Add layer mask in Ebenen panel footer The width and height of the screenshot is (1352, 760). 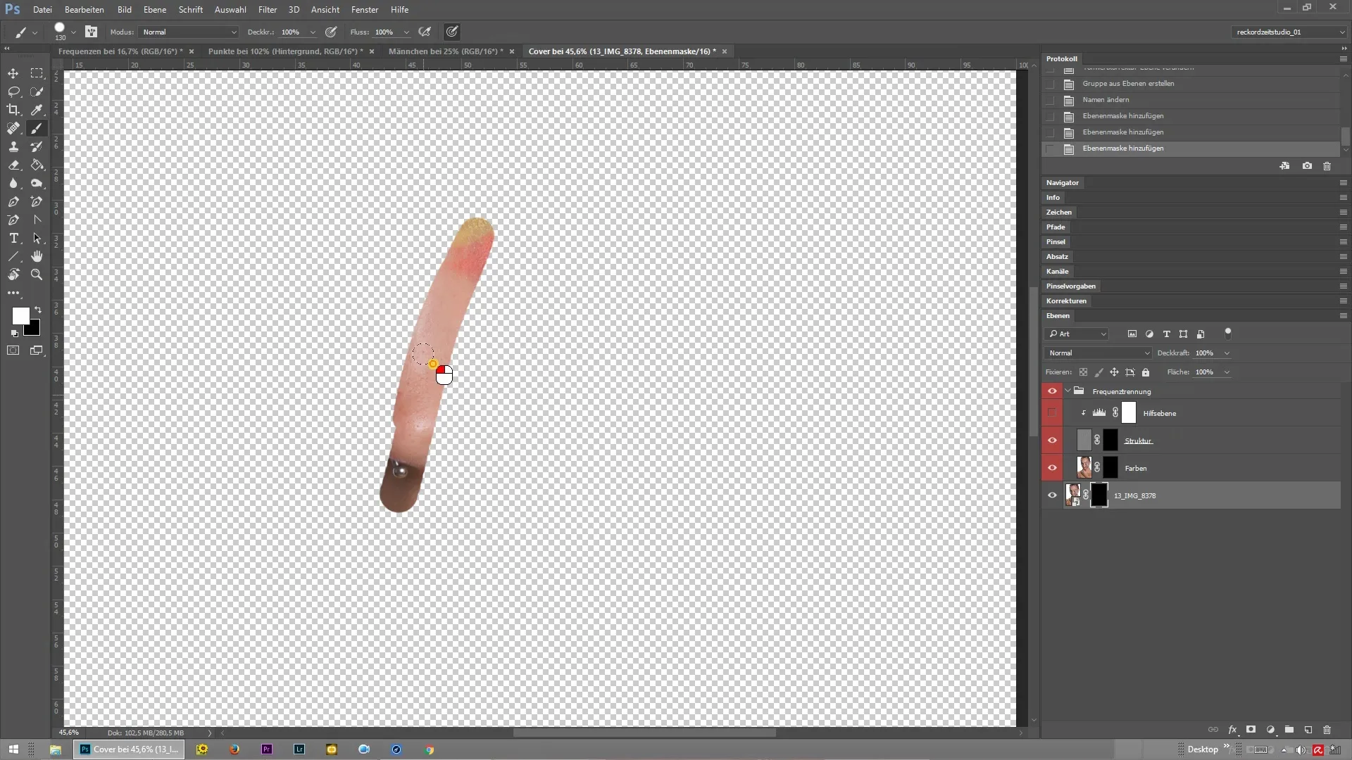pyautogui.click(x=1251, y=730)
